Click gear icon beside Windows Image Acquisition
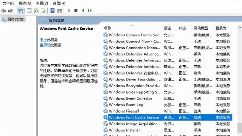The height and width of the screenshot is (136, 242). pos(105,124)
